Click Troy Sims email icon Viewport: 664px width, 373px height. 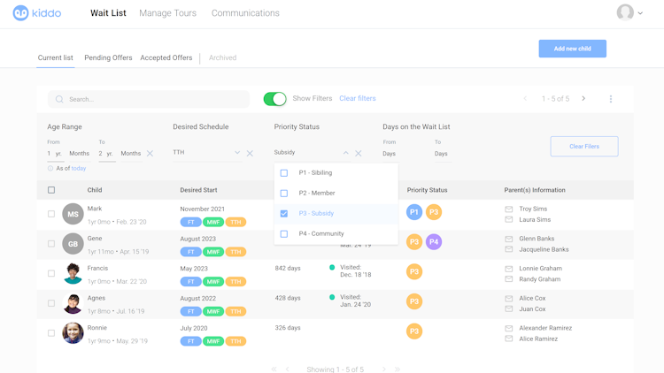509,209
